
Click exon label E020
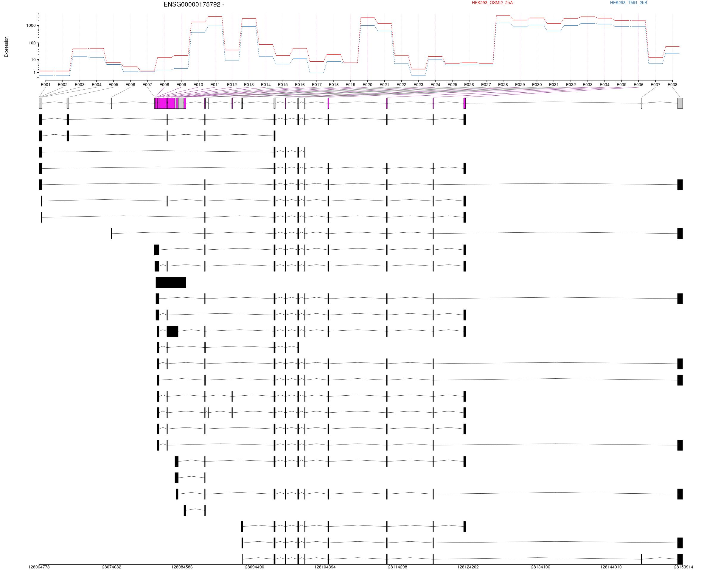click(x=367, y=85)
